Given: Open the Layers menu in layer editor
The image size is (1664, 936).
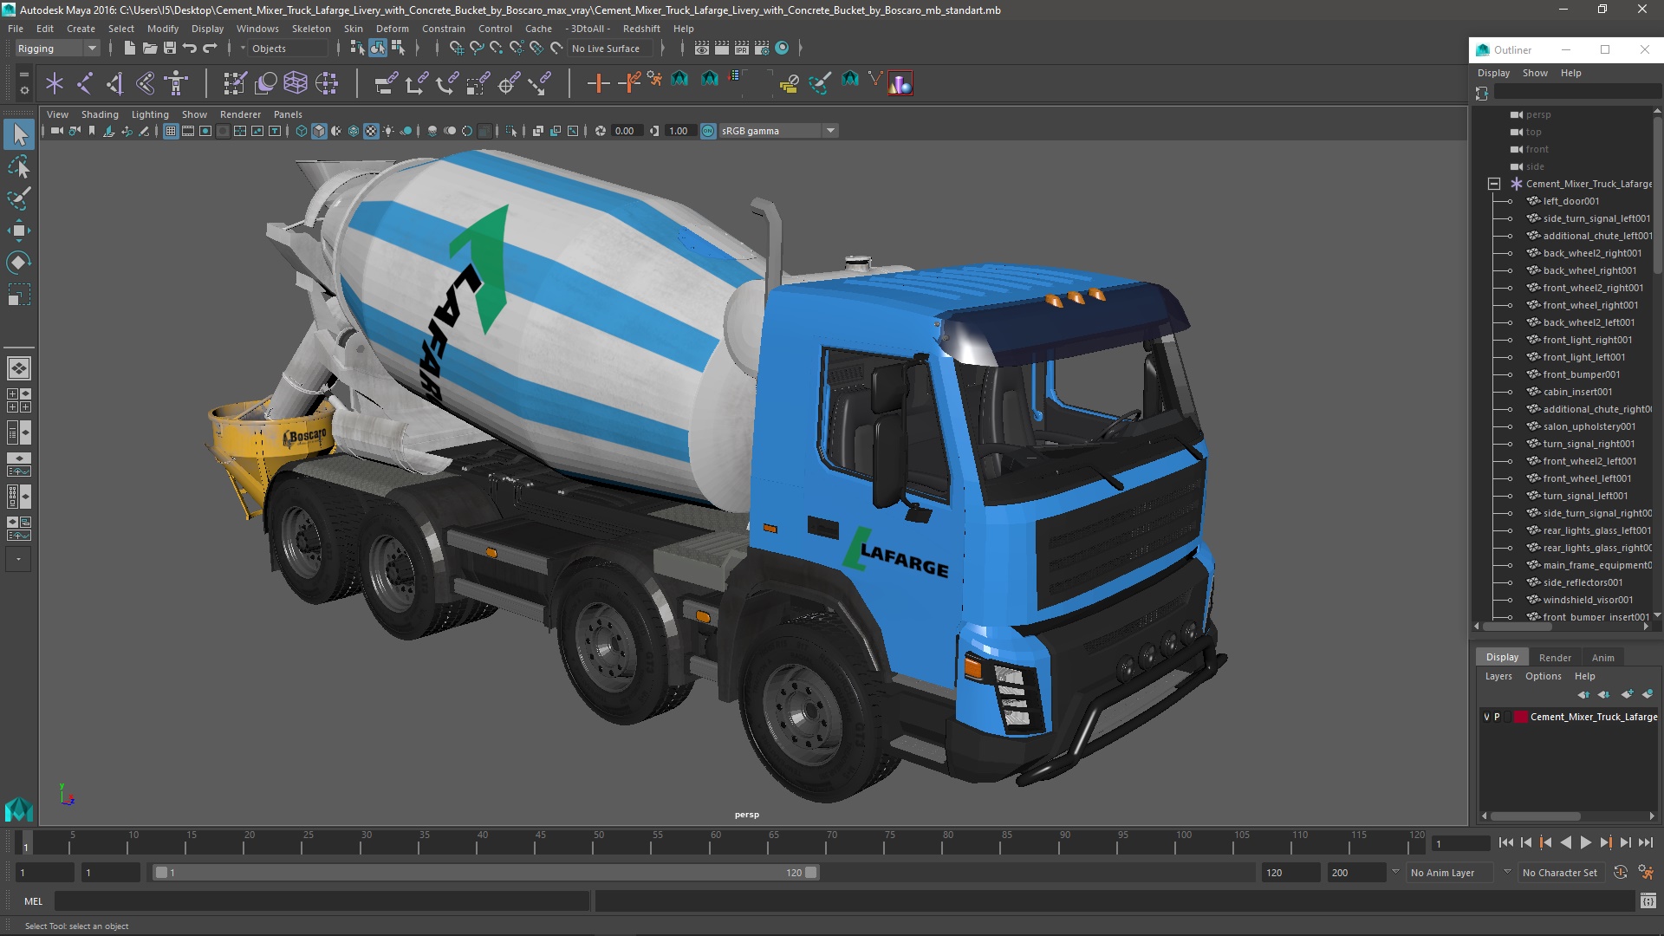Looking at the screenshot, I should (x=1498, y=676).
